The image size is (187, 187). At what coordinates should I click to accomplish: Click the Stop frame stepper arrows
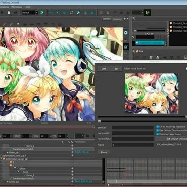pos(50,136)
